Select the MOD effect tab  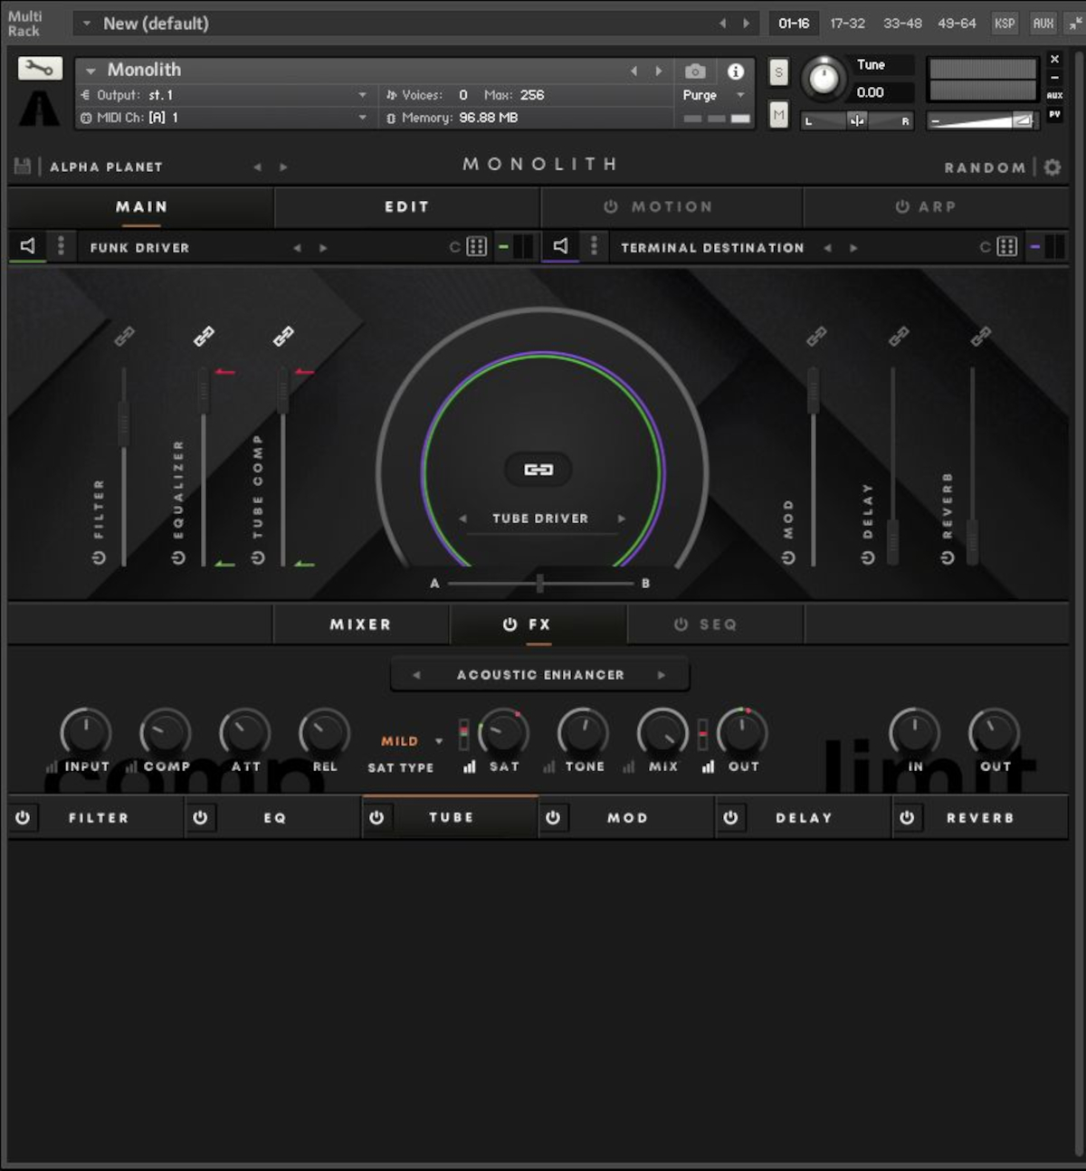(x=627, y=817)
